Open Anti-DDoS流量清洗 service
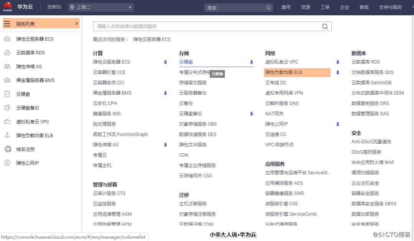Viewport: 414px width, 241px height. pyautogui.click(x=371, y=142)
